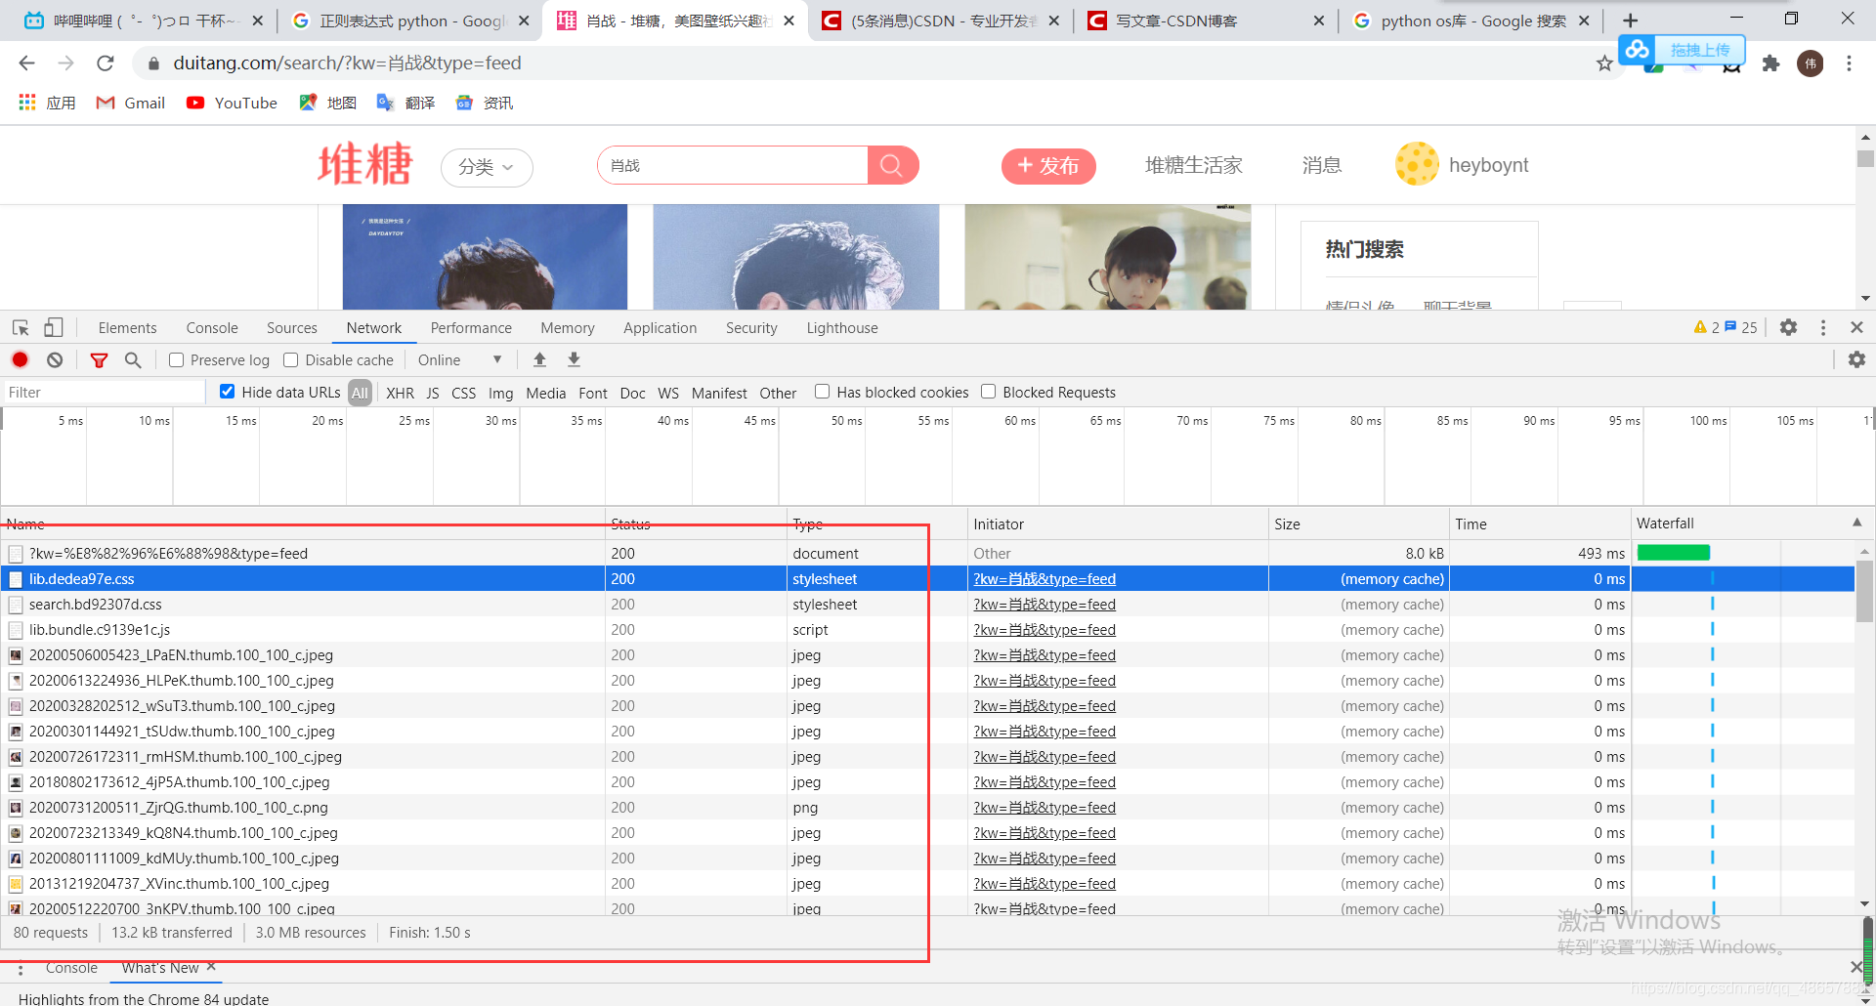1876x1006 pixels.
Task: Click the green waterfall bar of document
Action: tap(1674, 553)
